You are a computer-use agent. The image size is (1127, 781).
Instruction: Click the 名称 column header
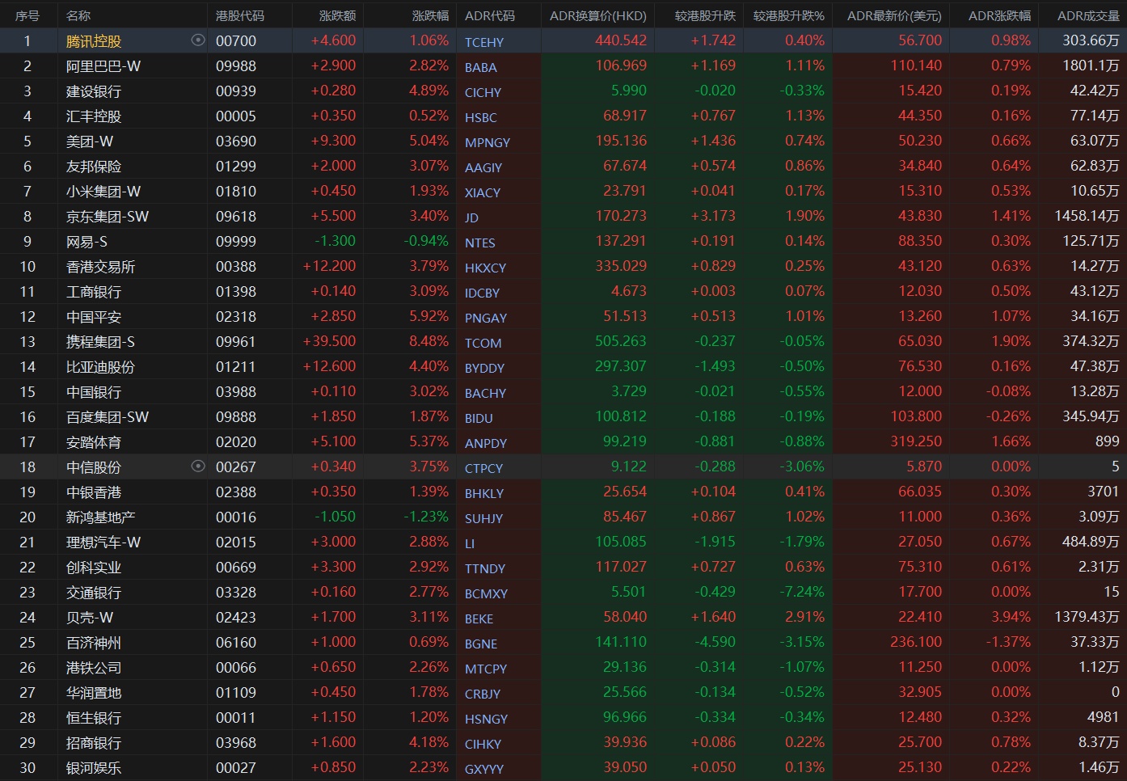click(x=78, y=15)
